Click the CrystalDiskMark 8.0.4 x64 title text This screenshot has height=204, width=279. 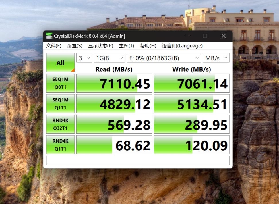tap(89, 36)
